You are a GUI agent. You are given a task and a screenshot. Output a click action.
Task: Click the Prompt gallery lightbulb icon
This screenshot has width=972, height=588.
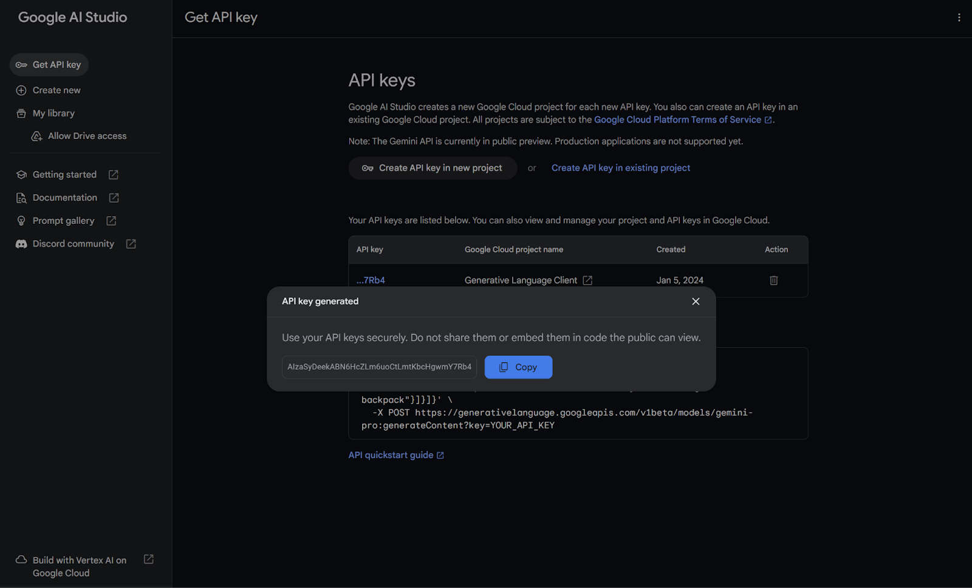pos(21,221)
